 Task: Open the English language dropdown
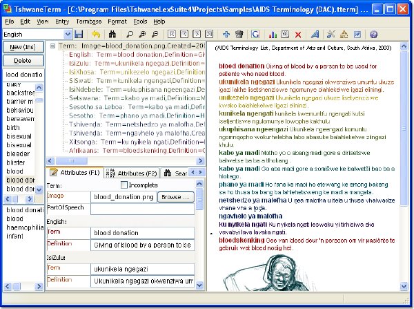[x=68, y=35]
